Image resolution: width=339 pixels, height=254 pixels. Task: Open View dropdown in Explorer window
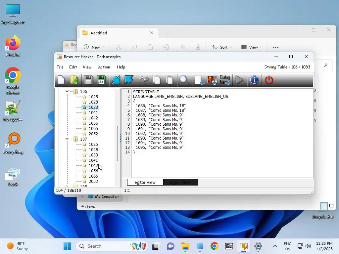click(x=252, y=47)
